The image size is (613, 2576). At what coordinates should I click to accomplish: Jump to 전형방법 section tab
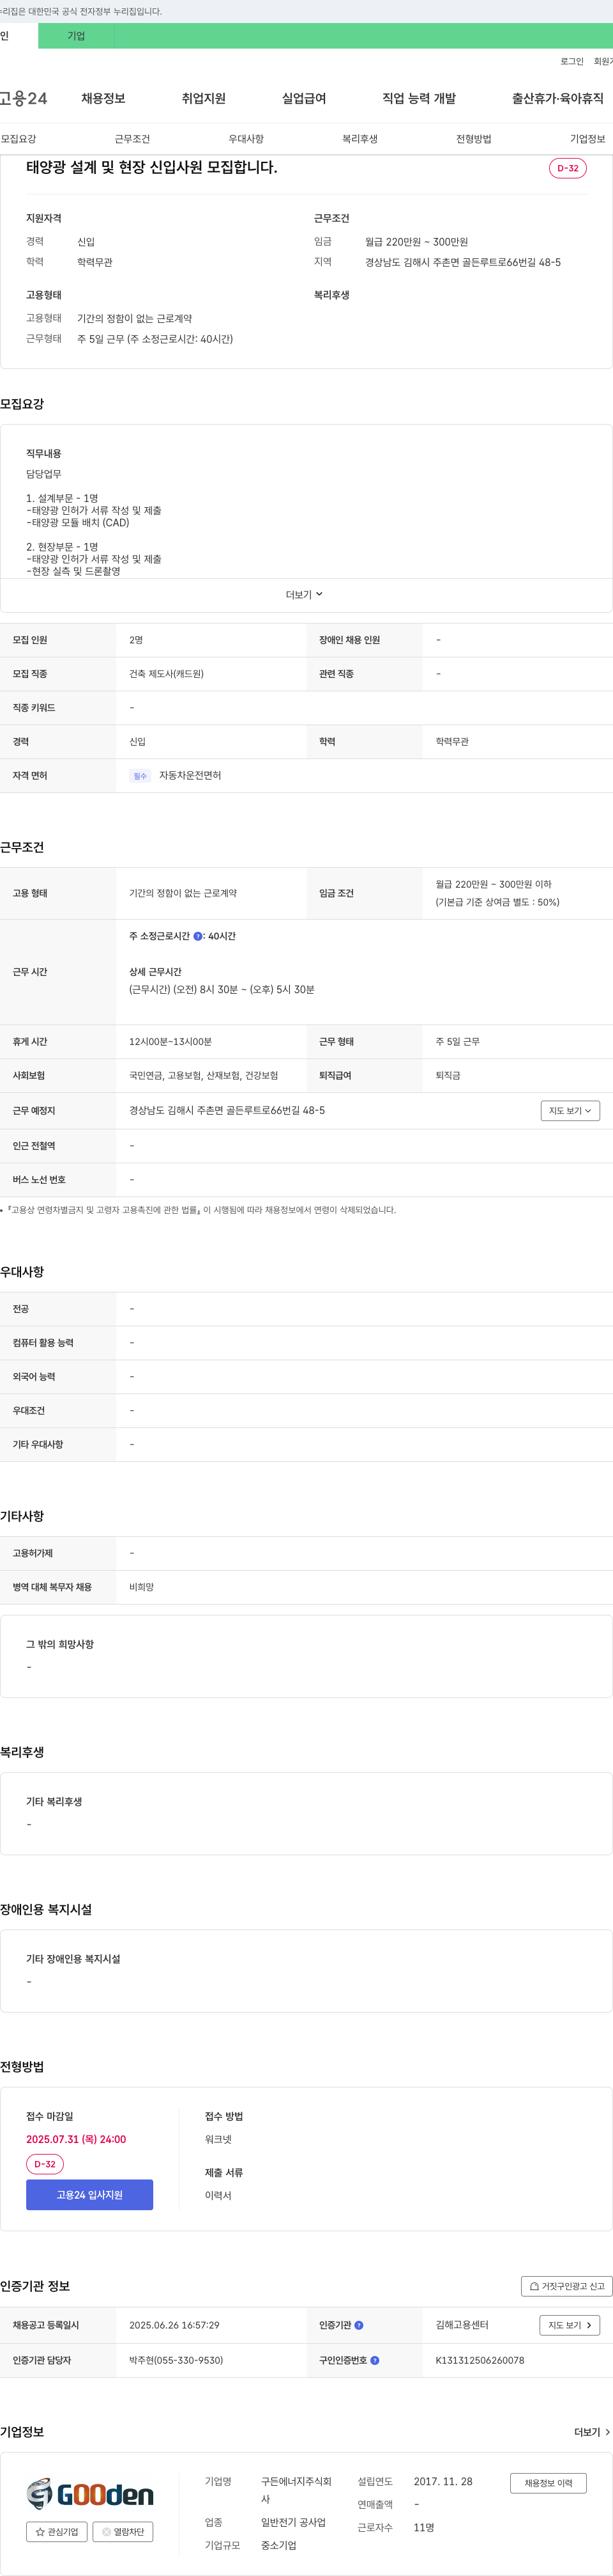pos(473,139)
